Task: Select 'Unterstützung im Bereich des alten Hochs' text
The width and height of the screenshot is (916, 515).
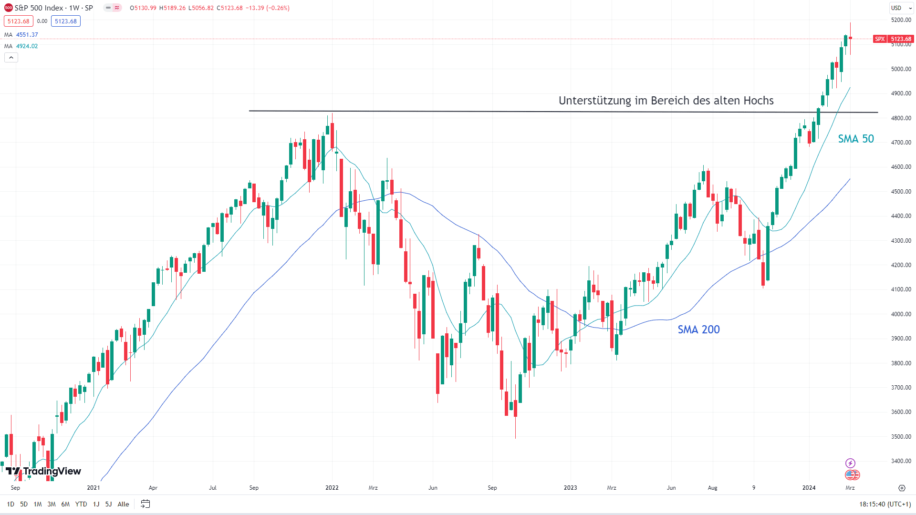Action: click(x=666, y=101)
